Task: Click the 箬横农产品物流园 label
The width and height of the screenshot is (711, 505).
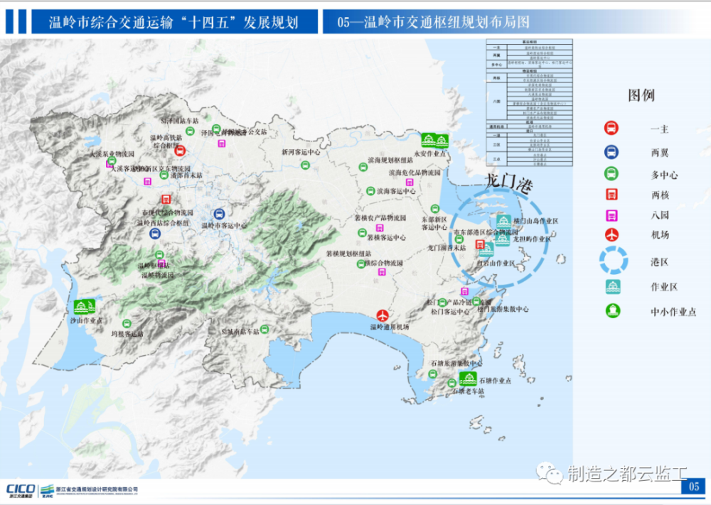Action: [380, 218]
